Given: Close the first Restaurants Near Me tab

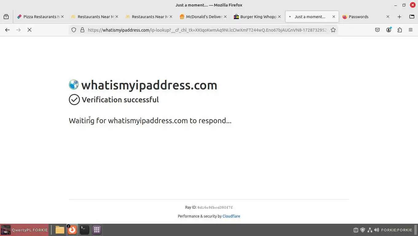Looking at the screenshot, I should 116,17.
